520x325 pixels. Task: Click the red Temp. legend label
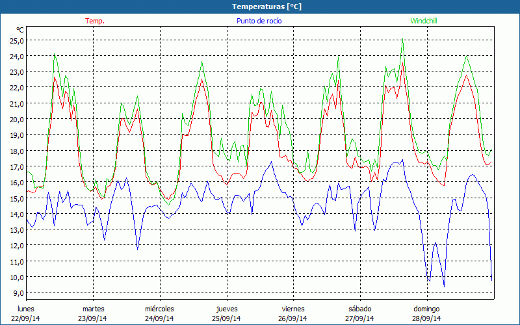coord(94,21)
